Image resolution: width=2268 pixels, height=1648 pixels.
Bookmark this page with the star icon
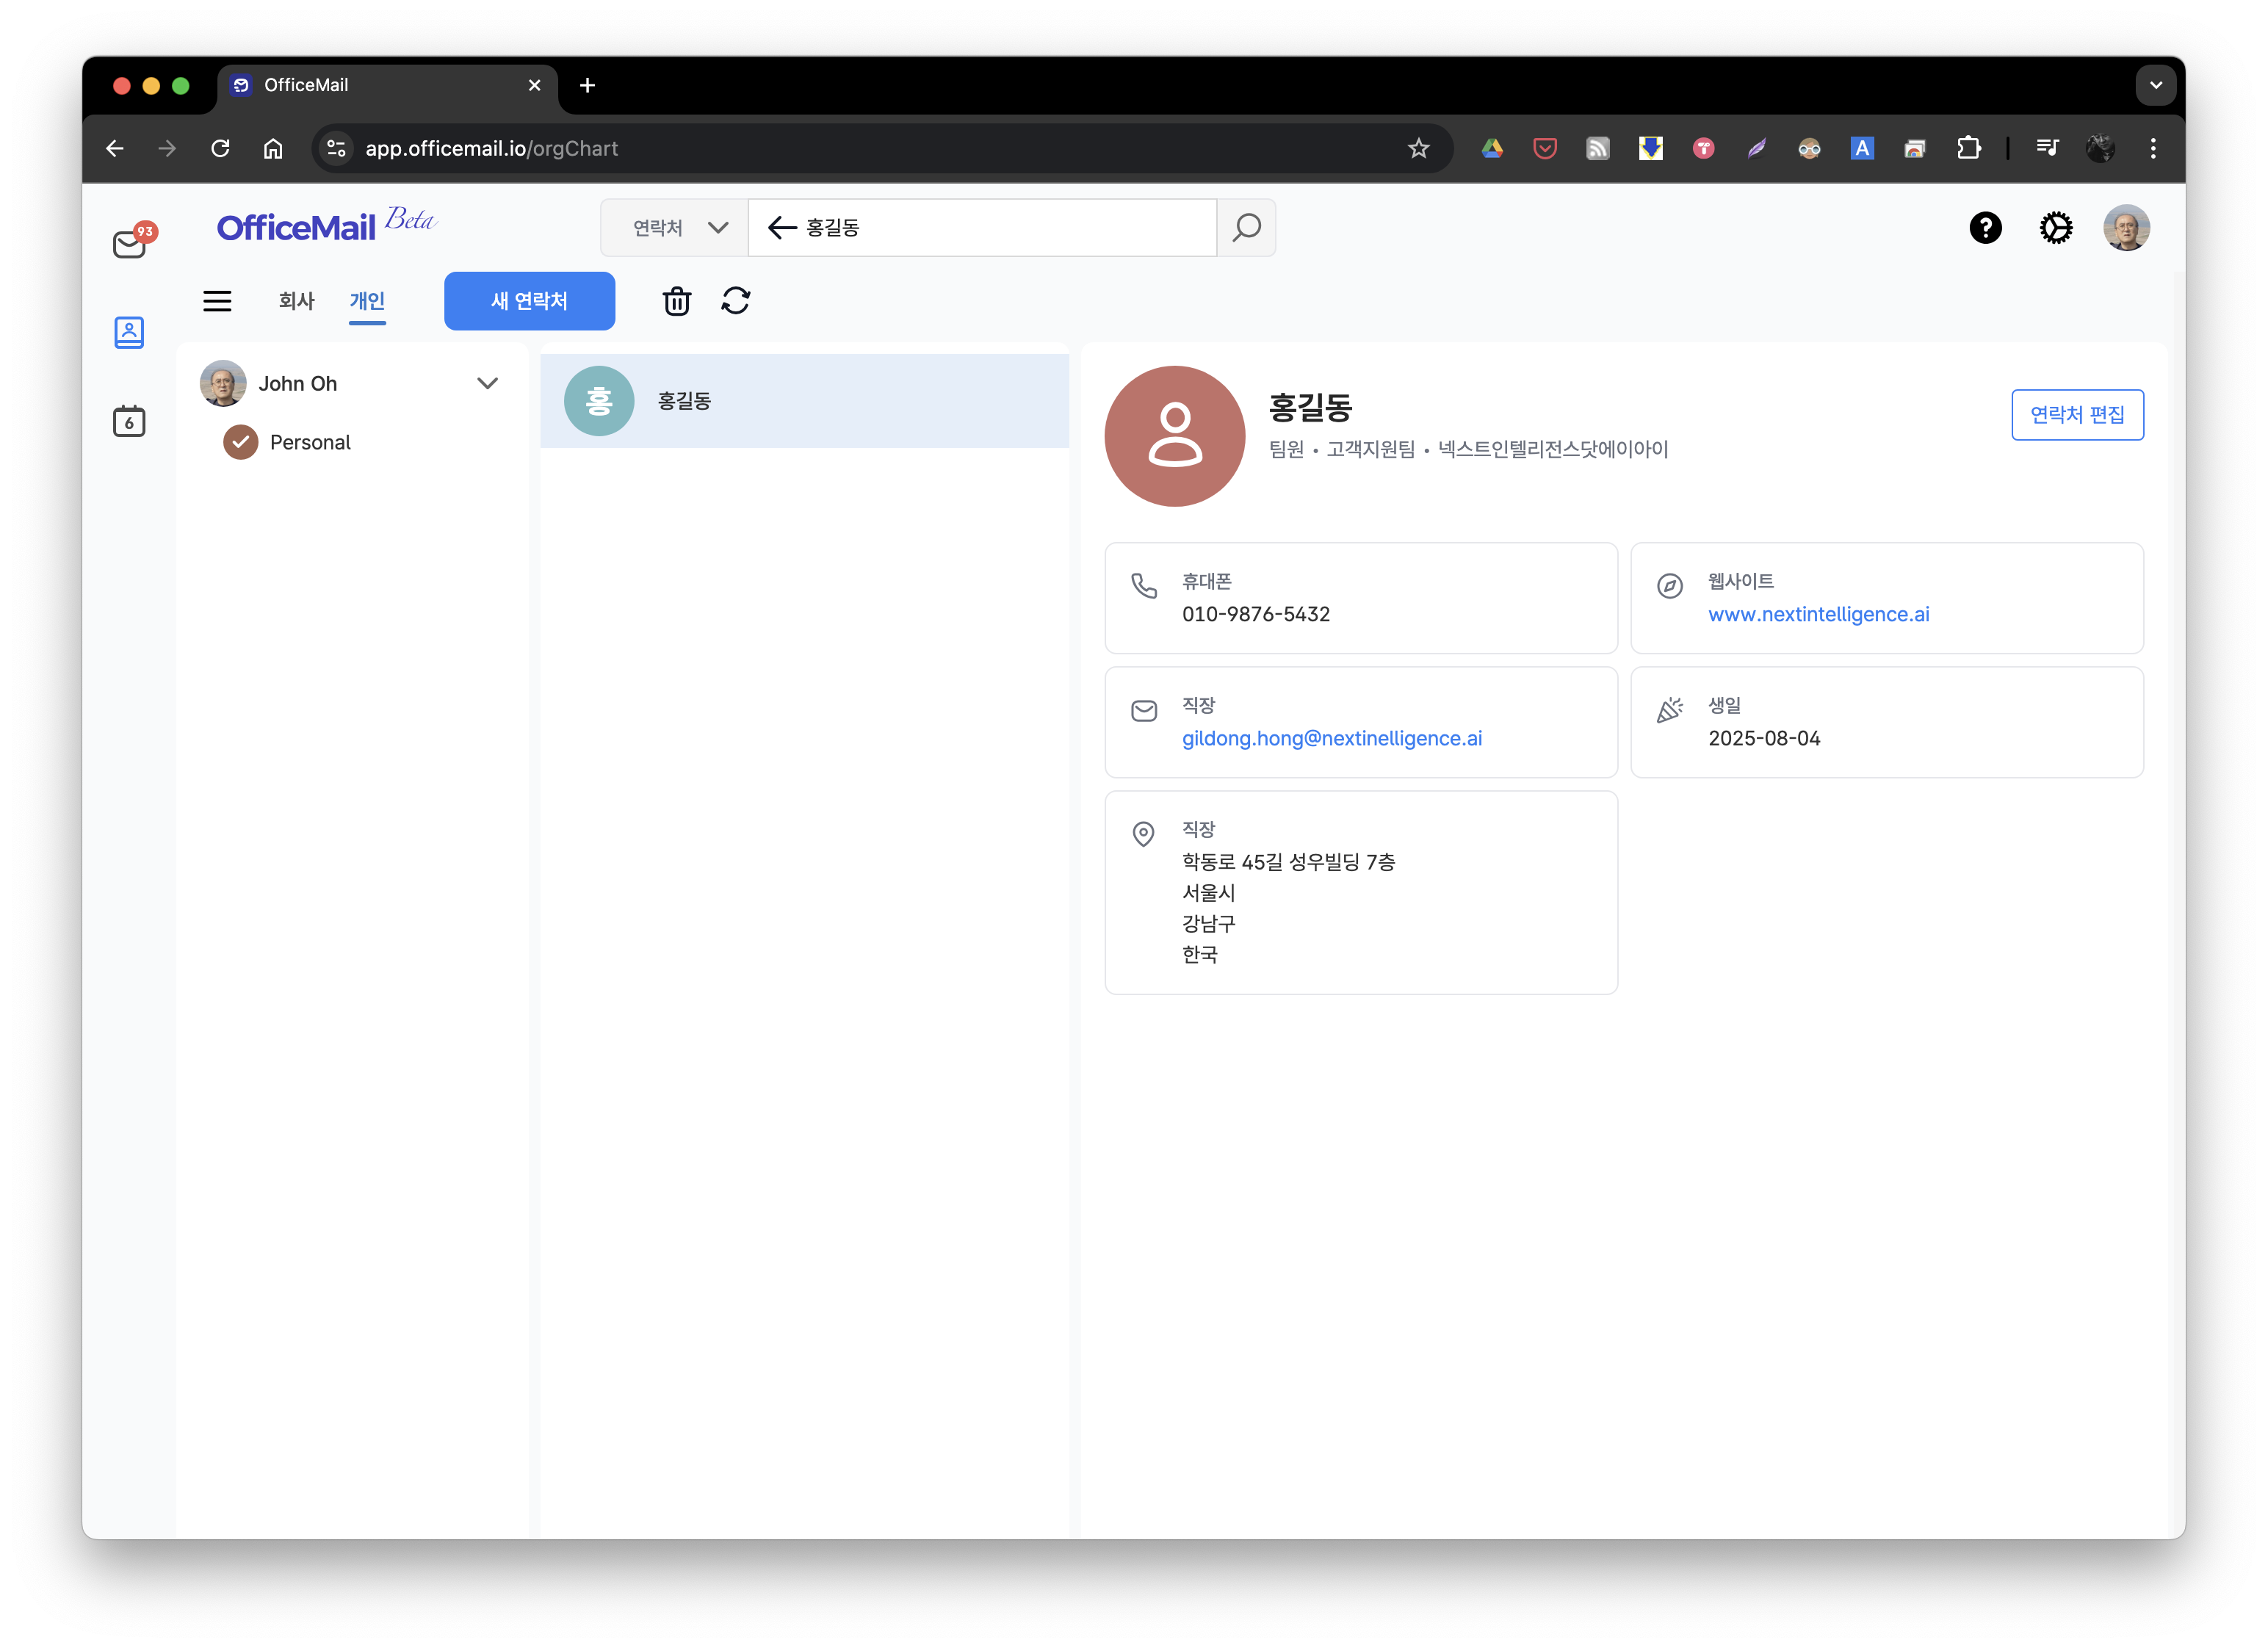pos(1418,149)
